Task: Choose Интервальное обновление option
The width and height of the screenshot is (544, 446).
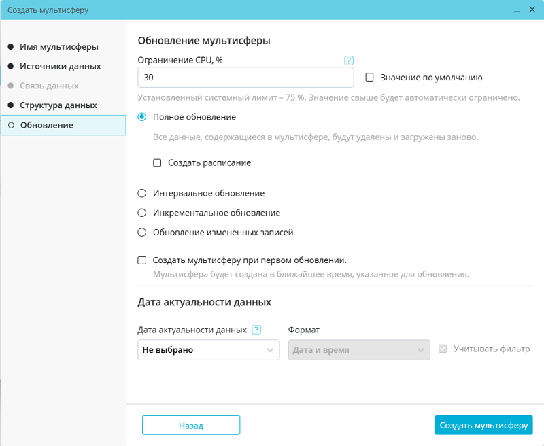Action: point(142,194)
